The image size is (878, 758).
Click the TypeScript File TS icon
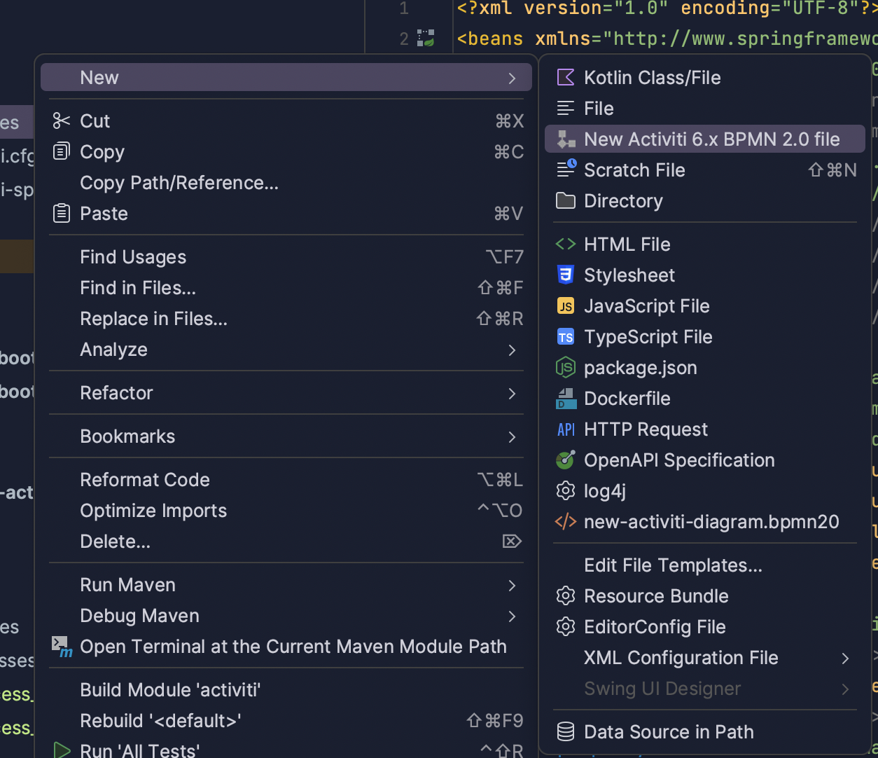pyautogui.click(x=566, y=337)
